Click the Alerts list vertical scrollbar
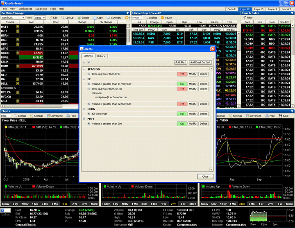This screenshot has width=295, height=228. pos(211,119)
